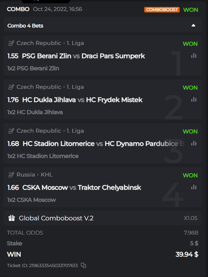Viewport: 208px width, 277px height.
Task: Click the Global Comboboost V.2 row
Action: coord(102,218)
